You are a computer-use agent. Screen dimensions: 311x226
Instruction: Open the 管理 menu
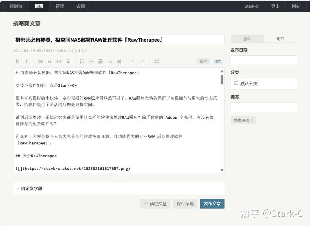point(60,6)
